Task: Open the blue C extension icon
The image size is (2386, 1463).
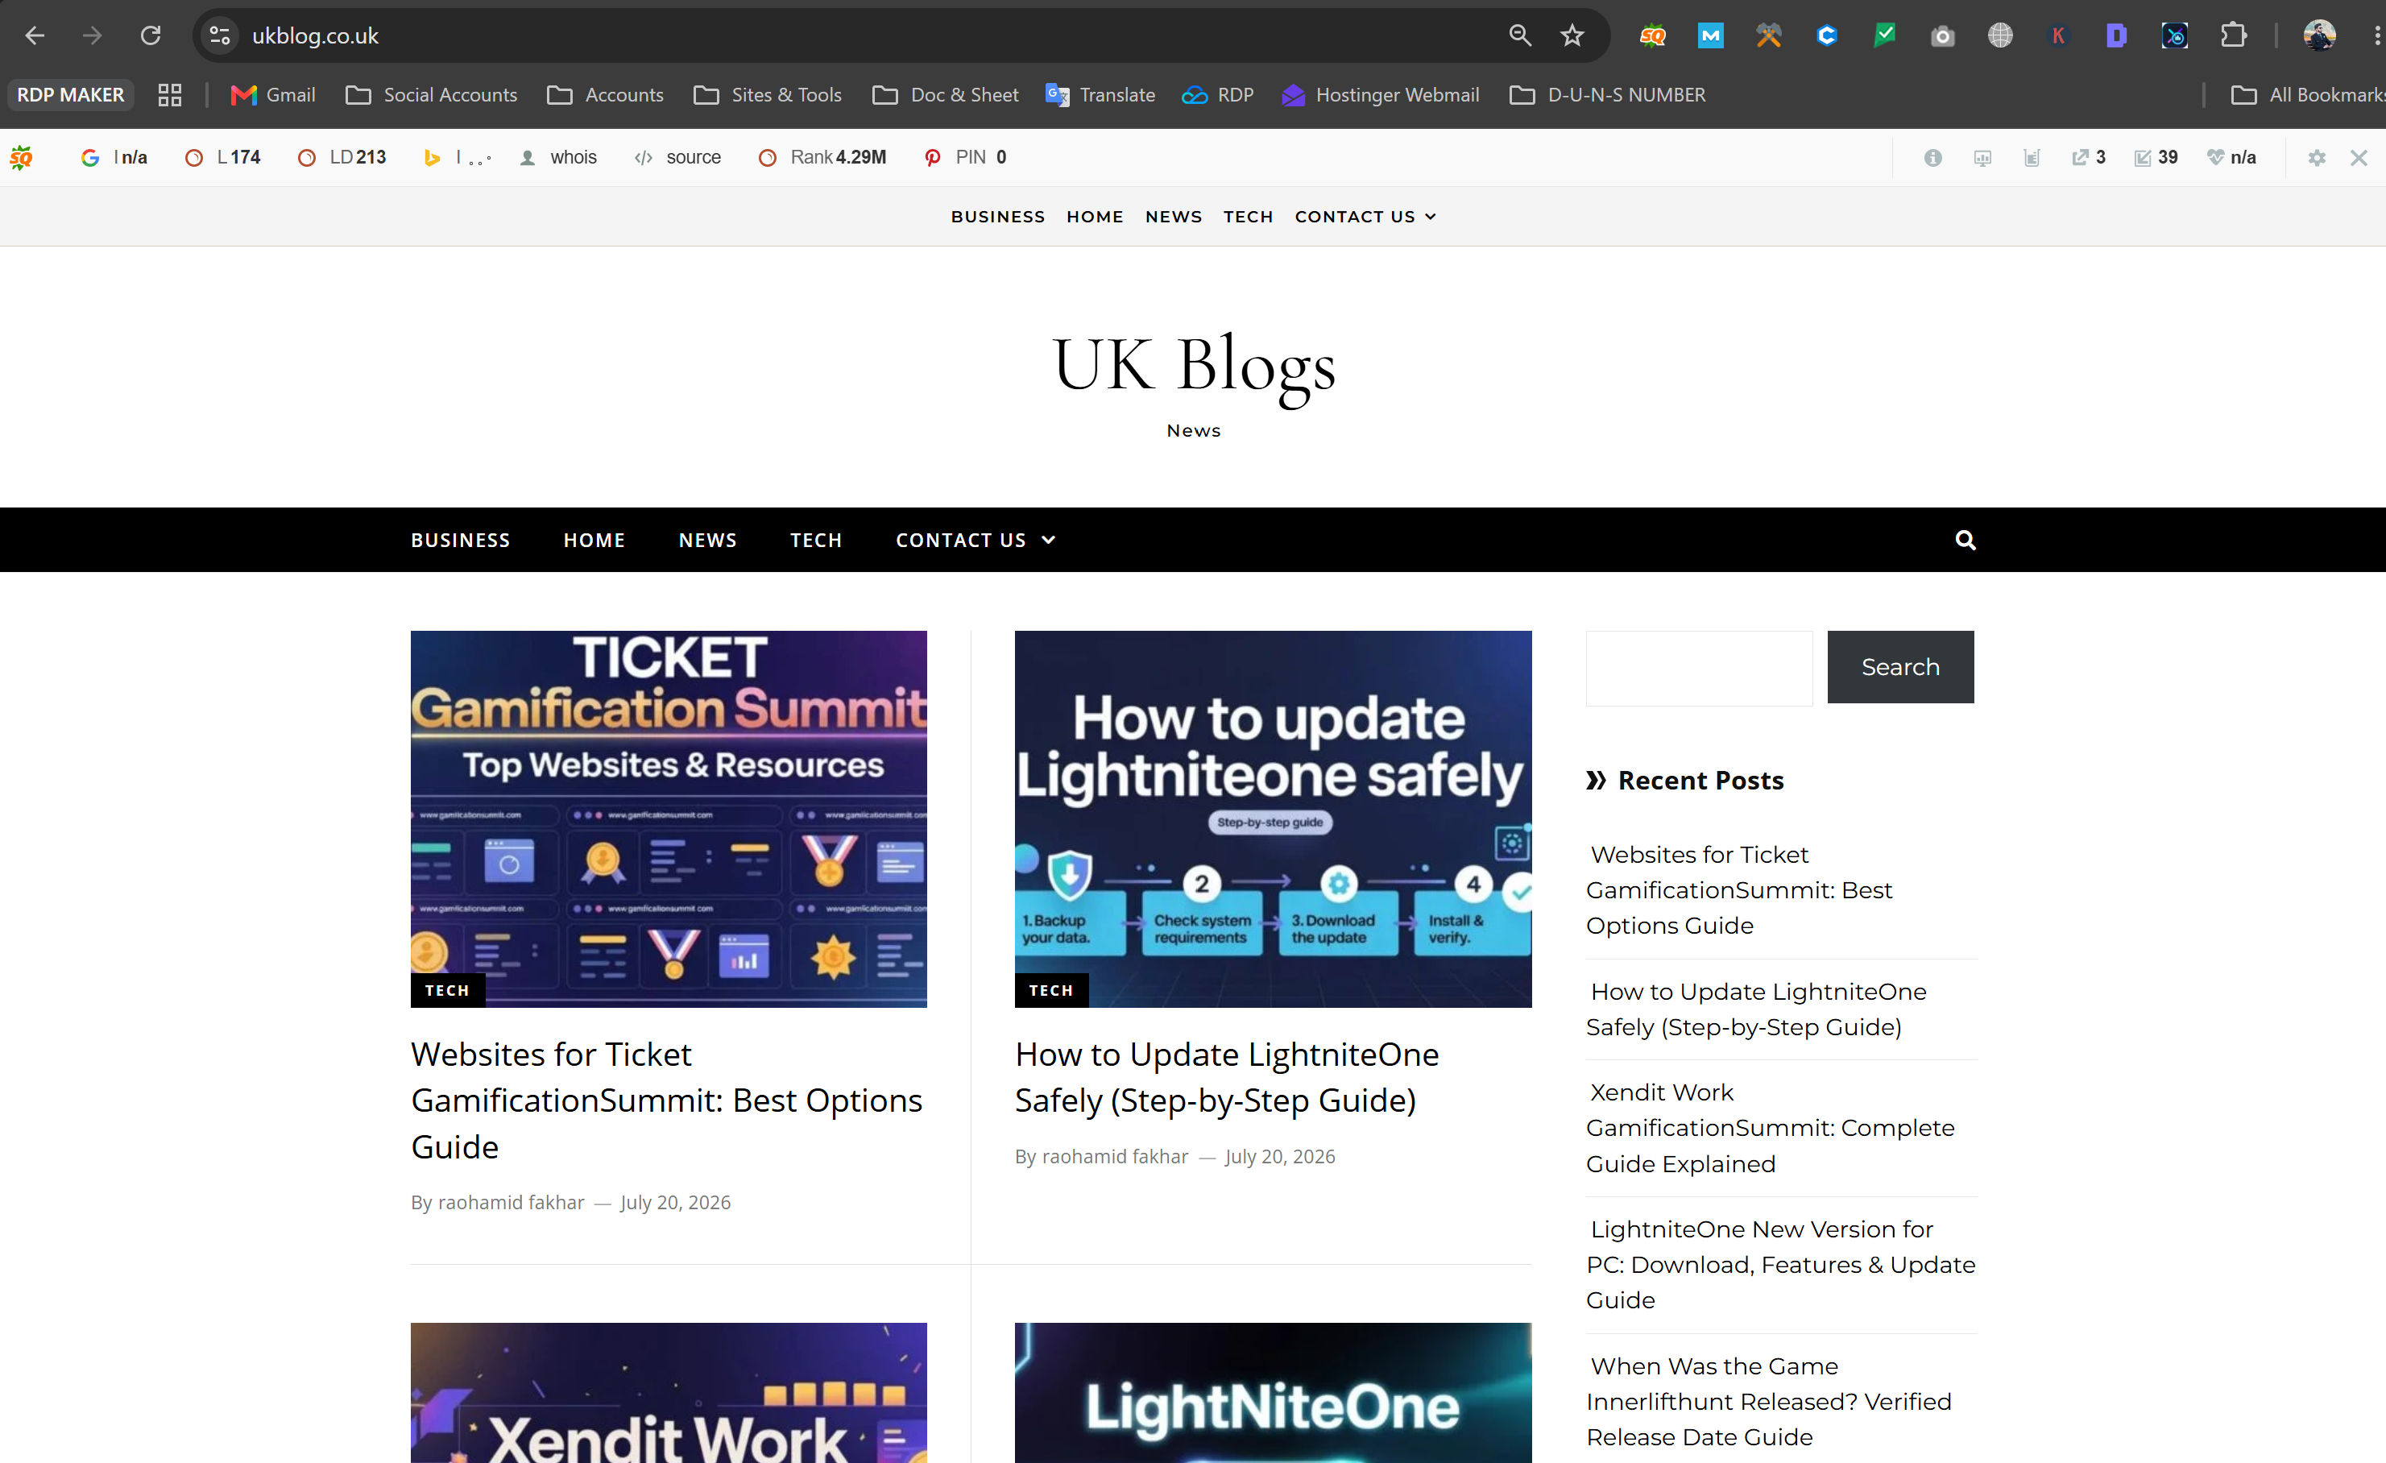Action: pyautogui.click(x=1826, y=35)
